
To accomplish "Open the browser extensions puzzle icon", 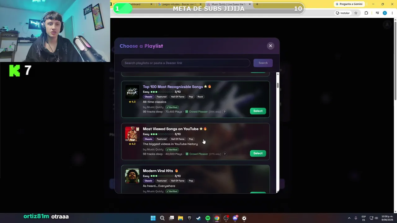I will [366, 13].
